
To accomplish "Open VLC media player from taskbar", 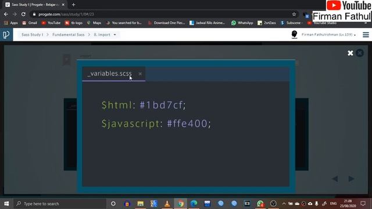I will [x=167, y=204].
